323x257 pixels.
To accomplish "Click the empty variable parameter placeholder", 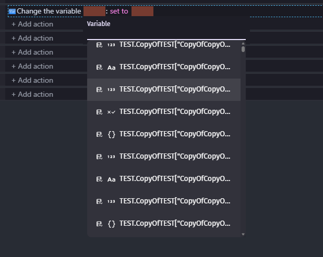I will (x=94, y=11).
